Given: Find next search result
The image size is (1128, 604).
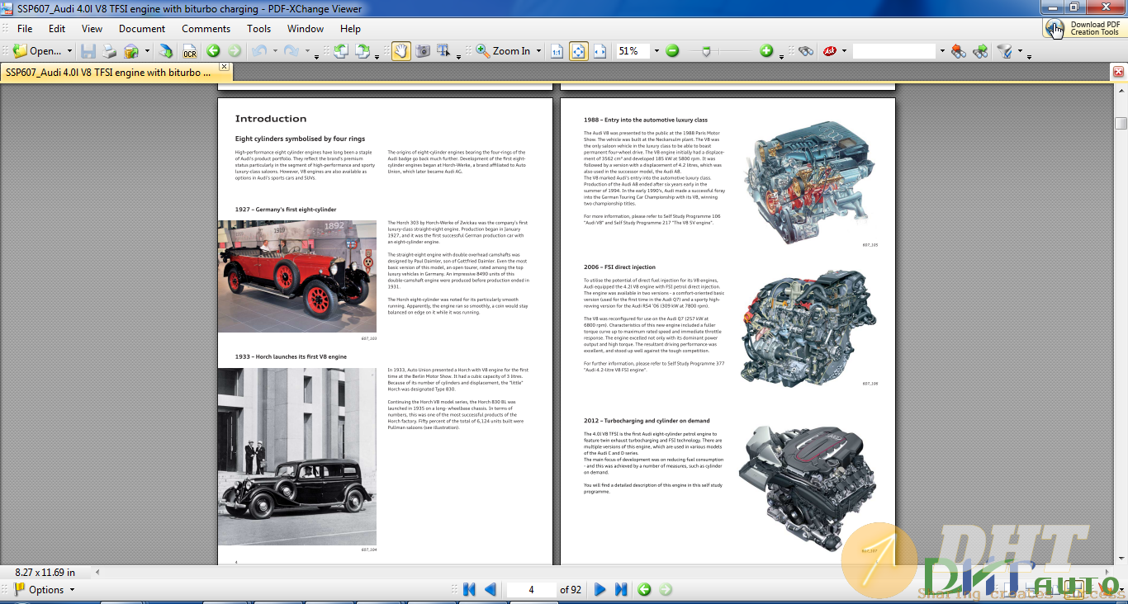Looking at the screenshot, I should [980, 51].
